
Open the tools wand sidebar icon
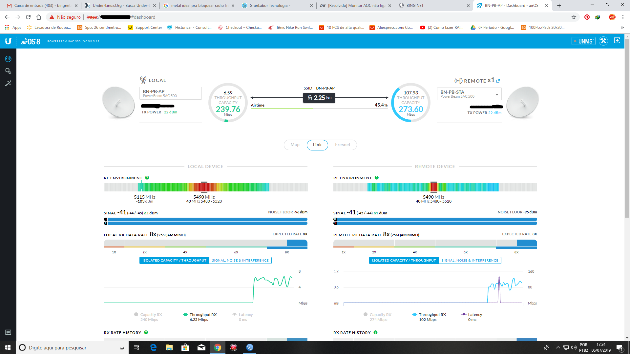[x=8, y=83]
